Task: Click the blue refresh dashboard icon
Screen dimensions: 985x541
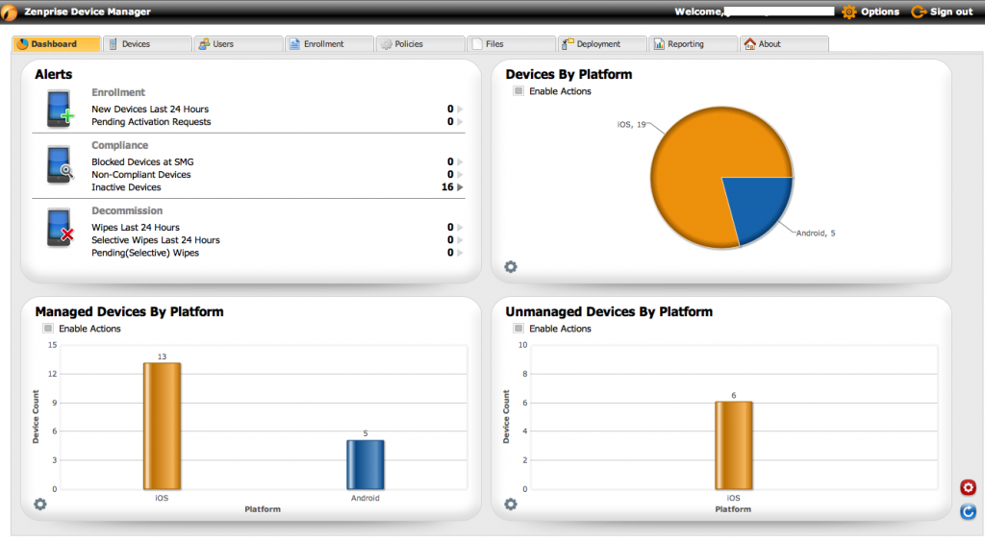Action: coord(968,511)
